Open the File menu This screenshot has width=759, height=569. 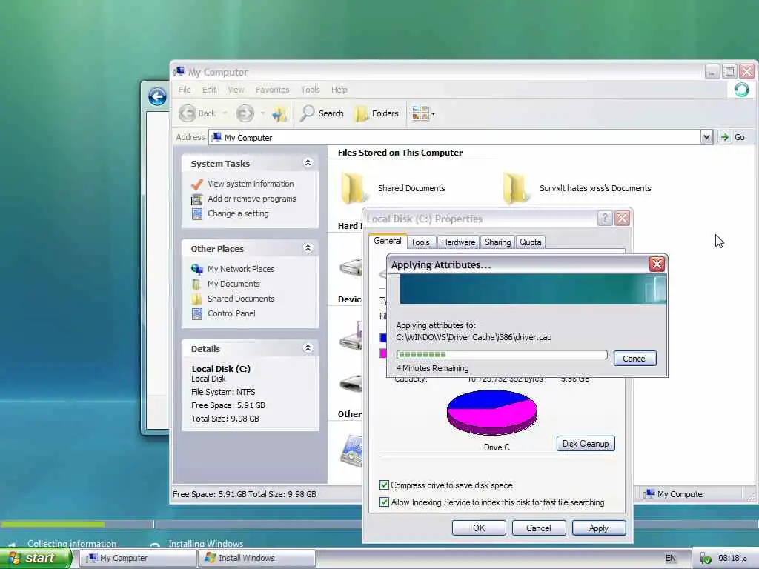(x=185, y=90)
